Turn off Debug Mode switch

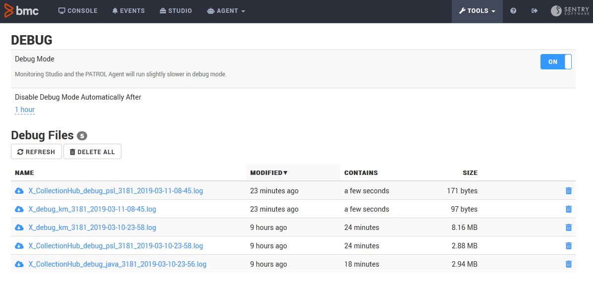click(x=555, y=62)
